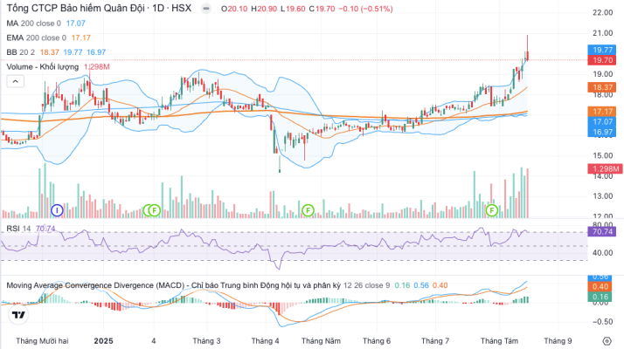This screenshot has width=624, height=349.
Task: Click the gray status dot beside HSX
Action: point(205,9)
